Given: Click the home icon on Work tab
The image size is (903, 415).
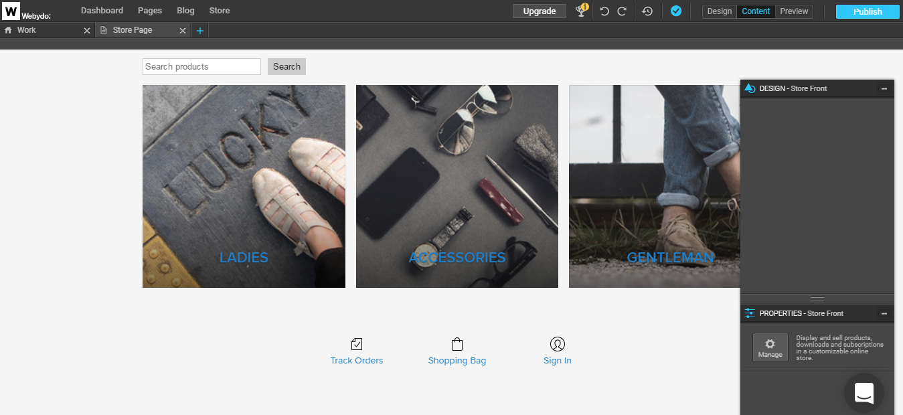Looking at the screenshot, I should click(x=8, y=30).
